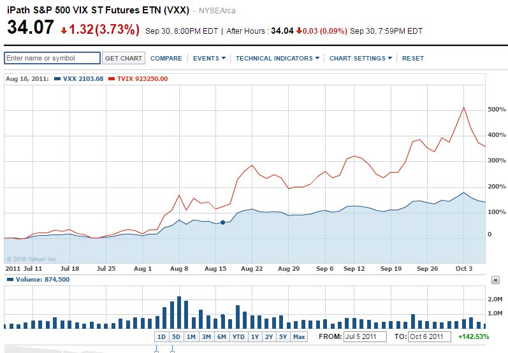Click the Oct 3 date axis label
The image size is (508, 353).
464,268
